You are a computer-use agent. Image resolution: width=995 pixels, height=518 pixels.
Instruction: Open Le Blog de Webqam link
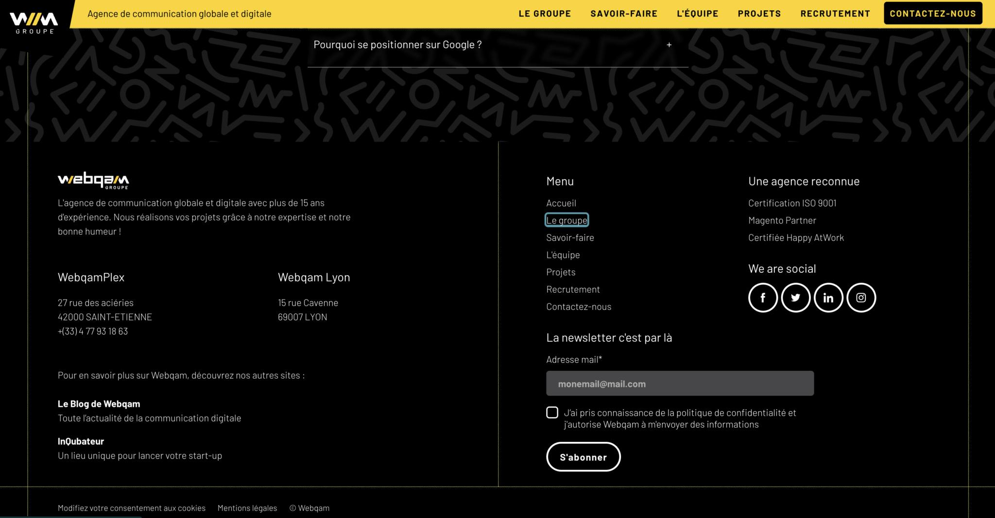99,404
